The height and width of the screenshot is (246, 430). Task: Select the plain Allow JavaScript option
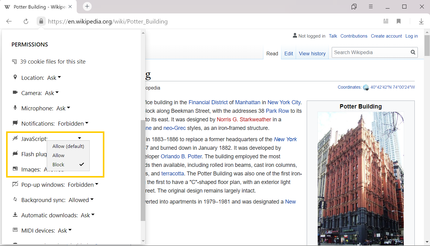pos(68,155)
